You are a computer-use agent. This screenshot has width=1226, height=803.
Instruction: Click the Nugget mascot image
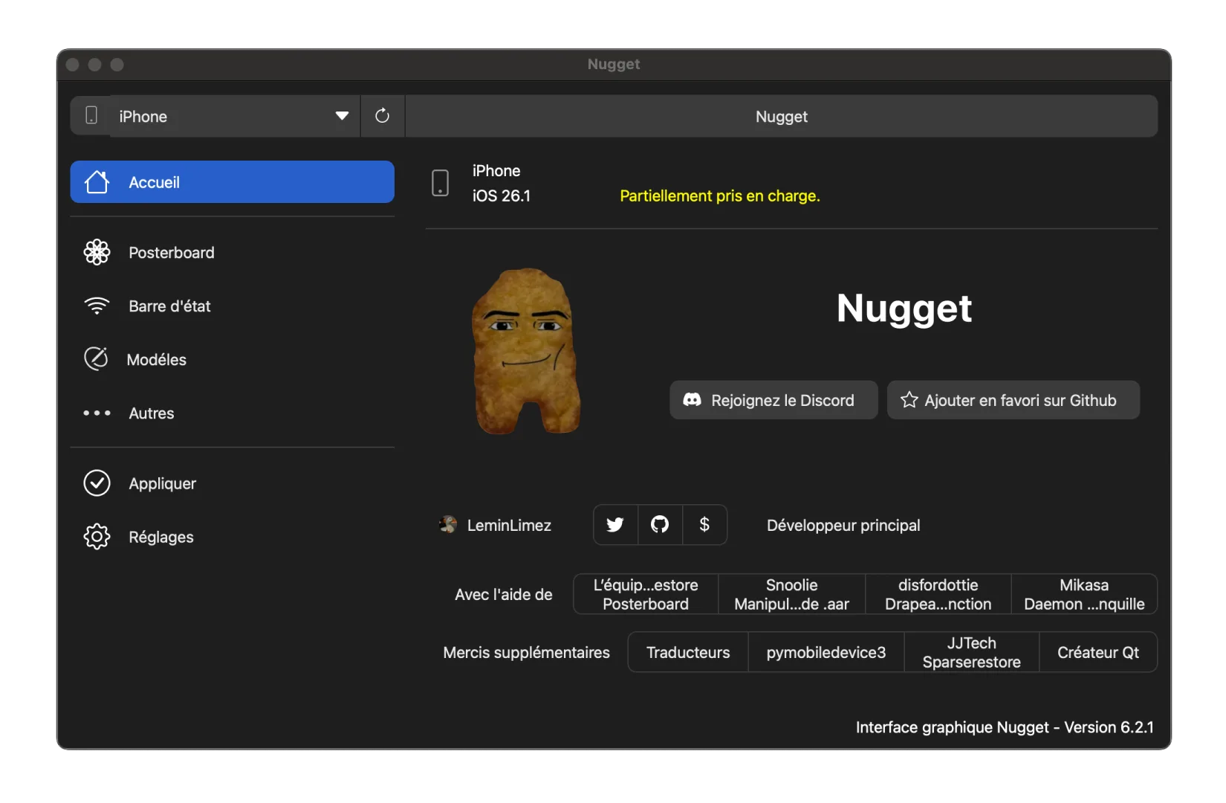point(527,351)
